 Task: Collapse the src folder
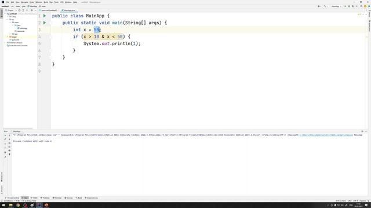(x=8, y=20)
